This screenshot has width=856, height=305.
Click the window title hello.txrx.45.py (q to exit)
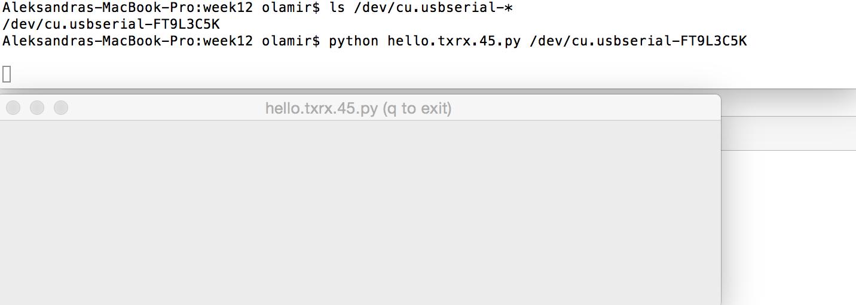click(359, 108)
